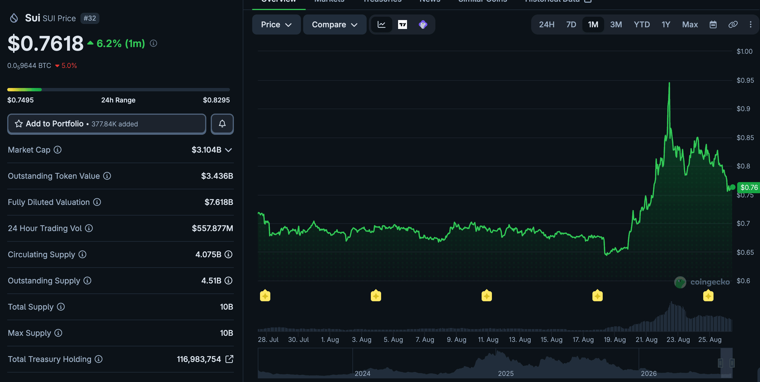Screen dimensions: 760x382
Task: Click the $7.618B valuation value
Action: [219, 202]
